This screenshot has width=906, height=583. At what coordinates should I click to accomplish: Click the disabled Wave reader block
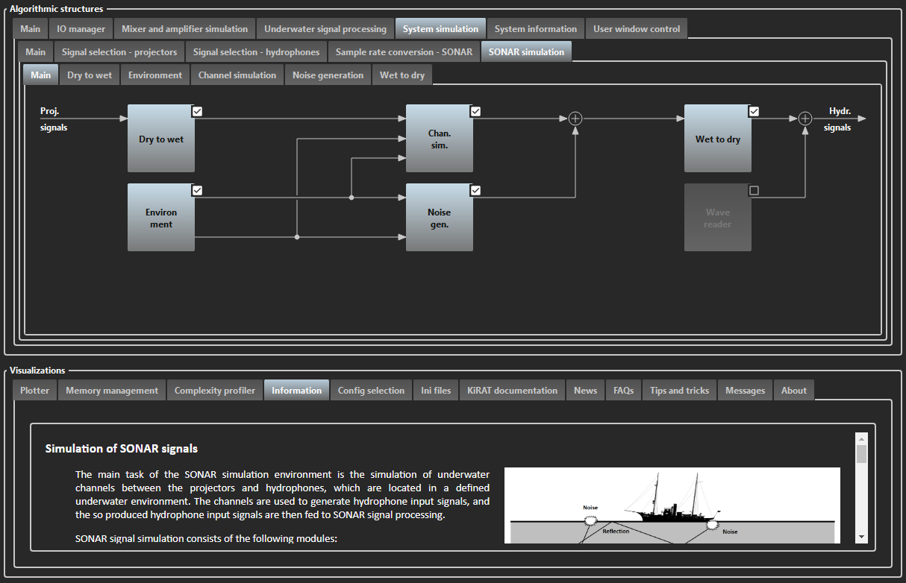click(718, 218)
